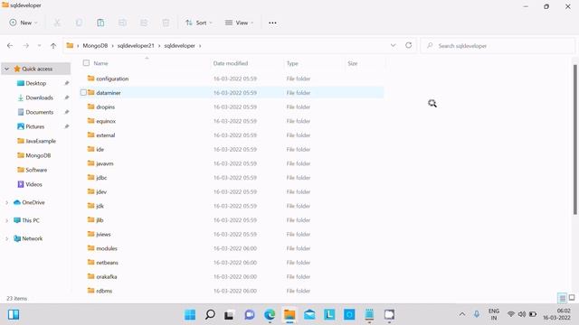Click the Delete trash icon
579x325 pixels.
[x=166, y=23]
